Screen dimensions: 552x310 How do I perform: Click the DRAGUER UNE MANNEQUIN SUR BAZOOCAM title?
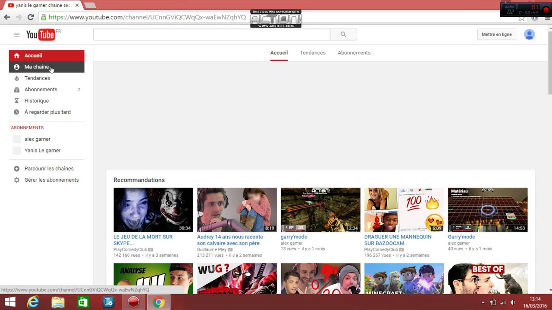pyautogui.click(x=398, y=240)
